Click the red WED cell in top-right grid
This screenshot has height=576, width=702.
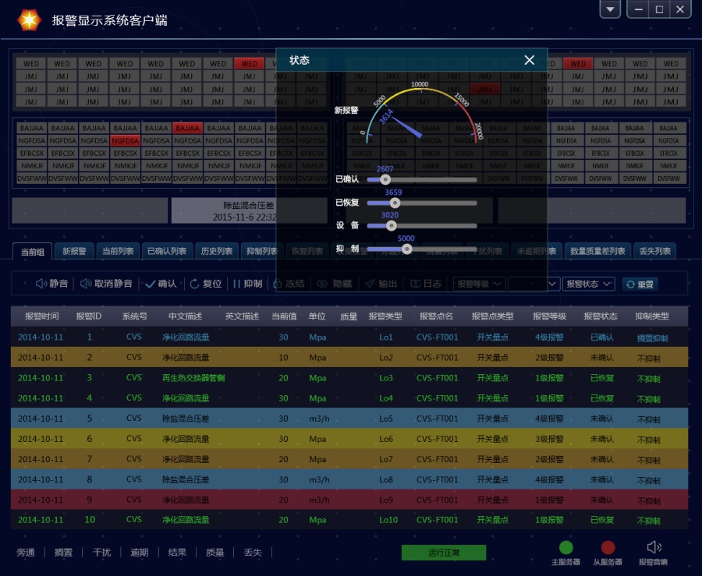tap(578, 63)
